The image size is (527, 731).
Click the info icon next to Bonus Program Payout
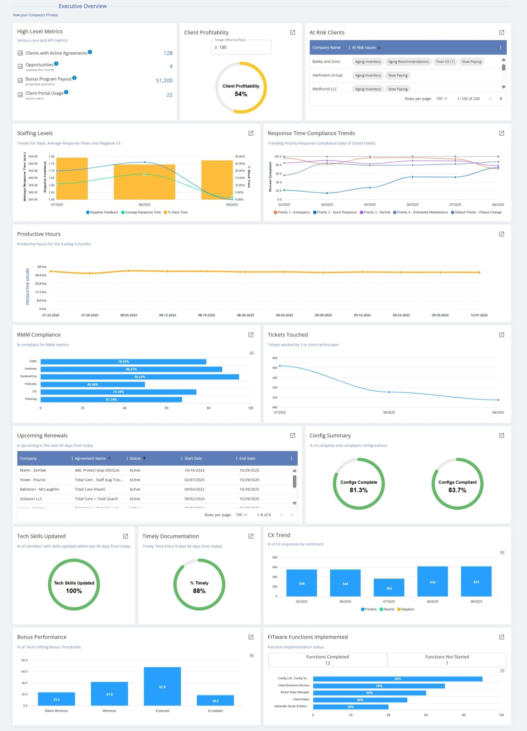75,77
